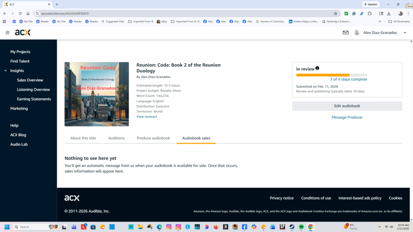Image resolution: width=413 pixels, height=232 pixels.
Task: Open the About this title tab
Action: (x=83, y=138)
